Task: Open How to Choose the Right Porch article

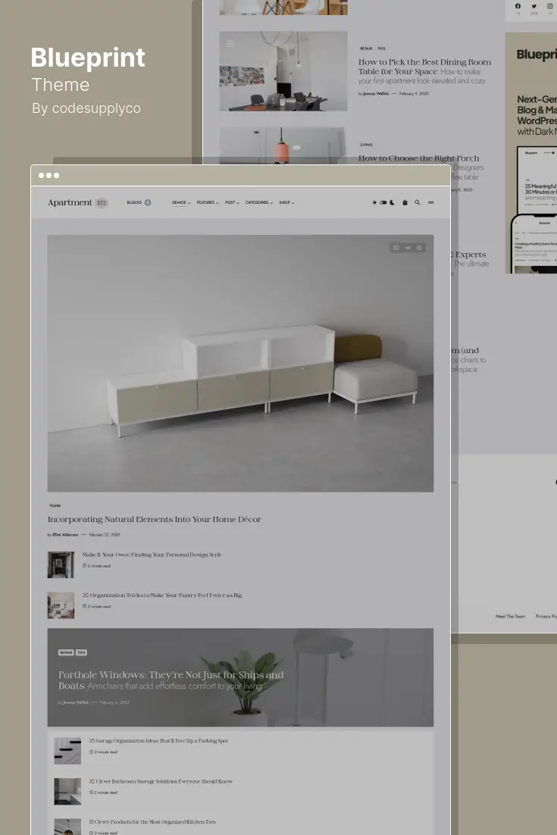Action: click(x=418, y=158)
